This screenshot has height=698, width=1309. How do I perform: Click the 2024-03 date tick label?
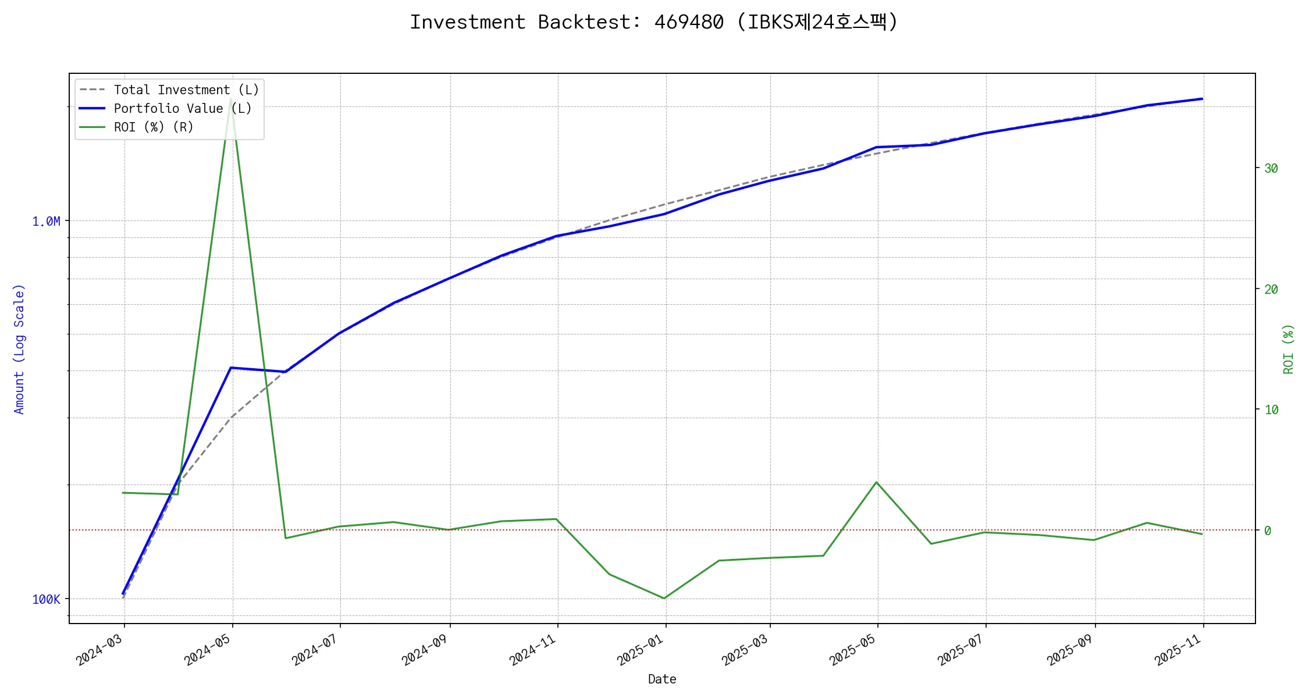pos(100,650)
